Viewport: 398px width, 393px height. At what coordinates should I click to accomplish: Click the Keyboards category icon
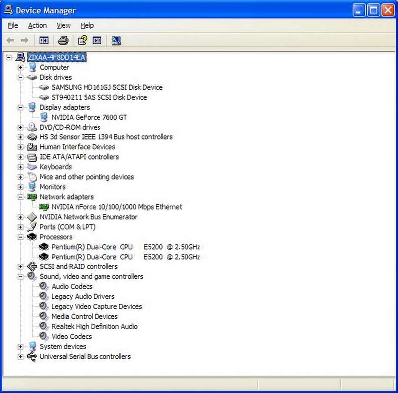coord(32,167)
